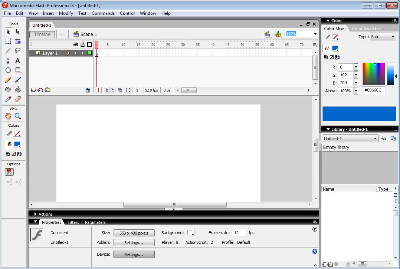Select the Pen tool
400x269 pixels.
coord(8,61)
